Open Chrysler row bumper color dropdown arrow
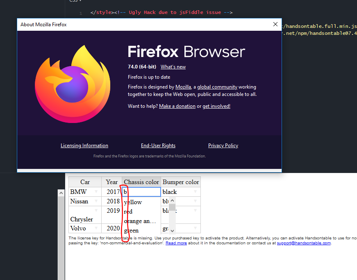The height and width of the screenshot is (280, 357). [x=196, y=210]
